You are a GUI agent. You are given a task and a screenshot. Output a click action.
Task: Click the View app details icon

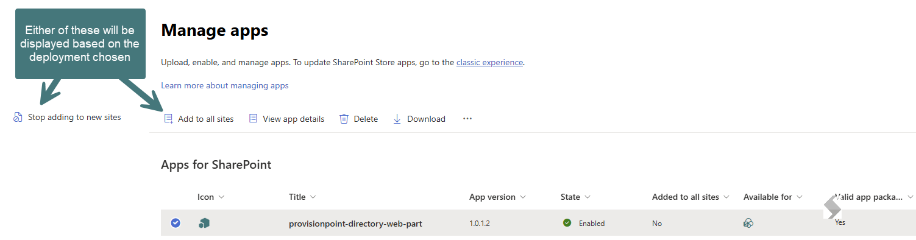(253, 119)
